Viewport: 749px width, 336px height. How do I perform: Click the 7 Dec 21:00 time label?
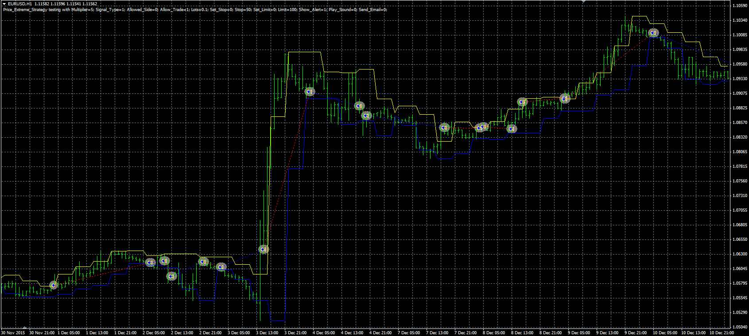point(466,333)
